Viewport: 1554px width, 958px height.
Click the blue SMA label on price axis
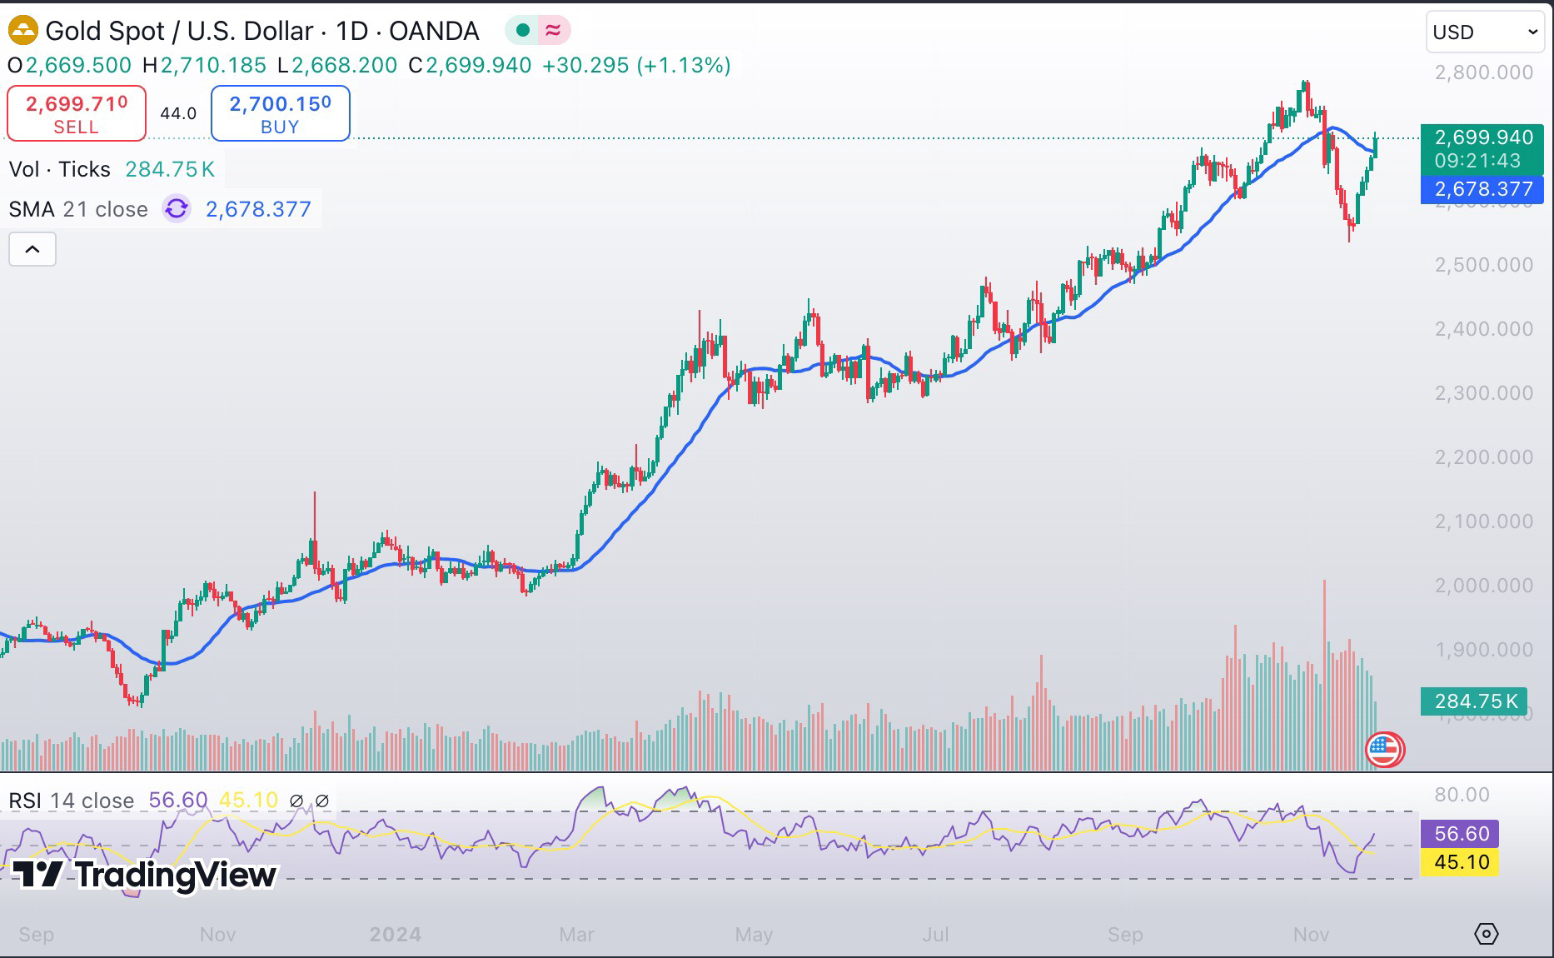coord(1482,189)
